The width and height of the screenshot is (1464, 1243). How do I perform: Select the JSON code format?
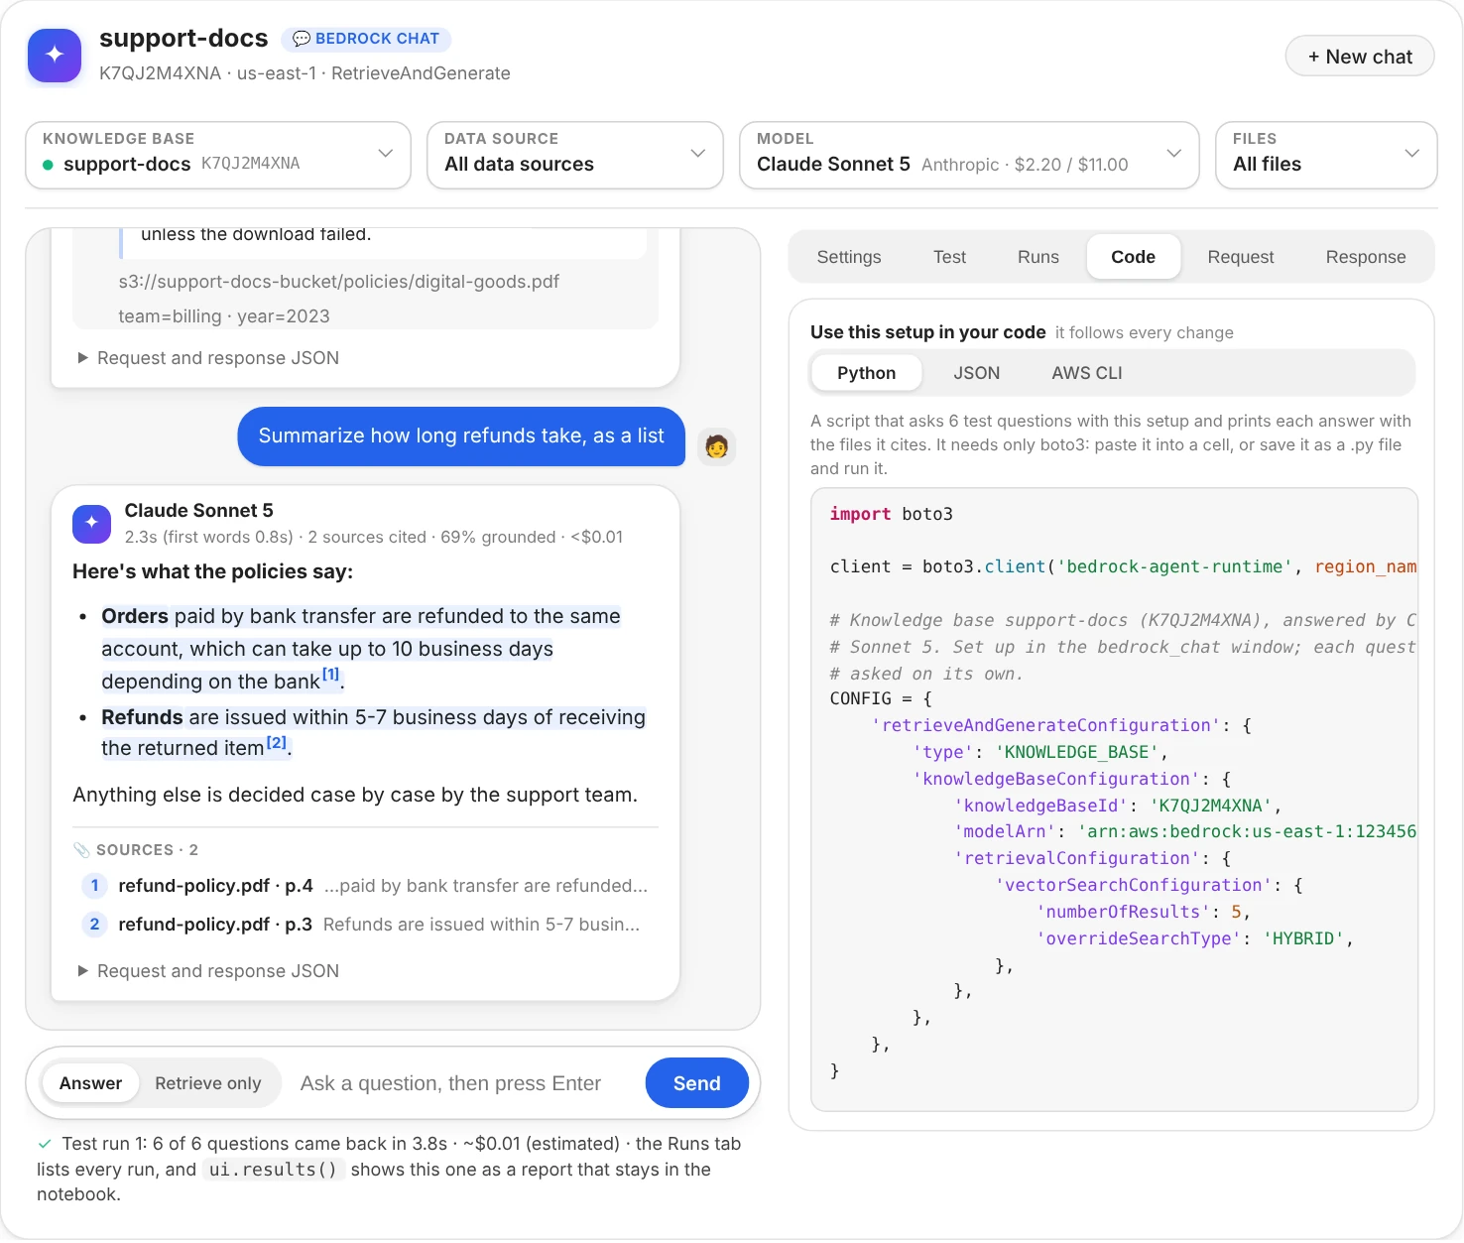coord(977,373)
